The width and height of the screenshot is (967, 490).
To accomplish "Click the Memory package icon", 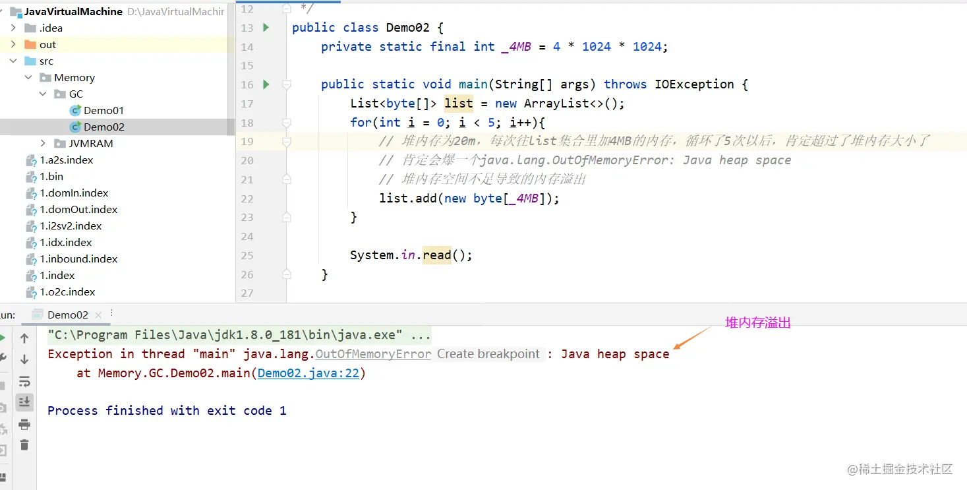I will [x=45, y=78].
